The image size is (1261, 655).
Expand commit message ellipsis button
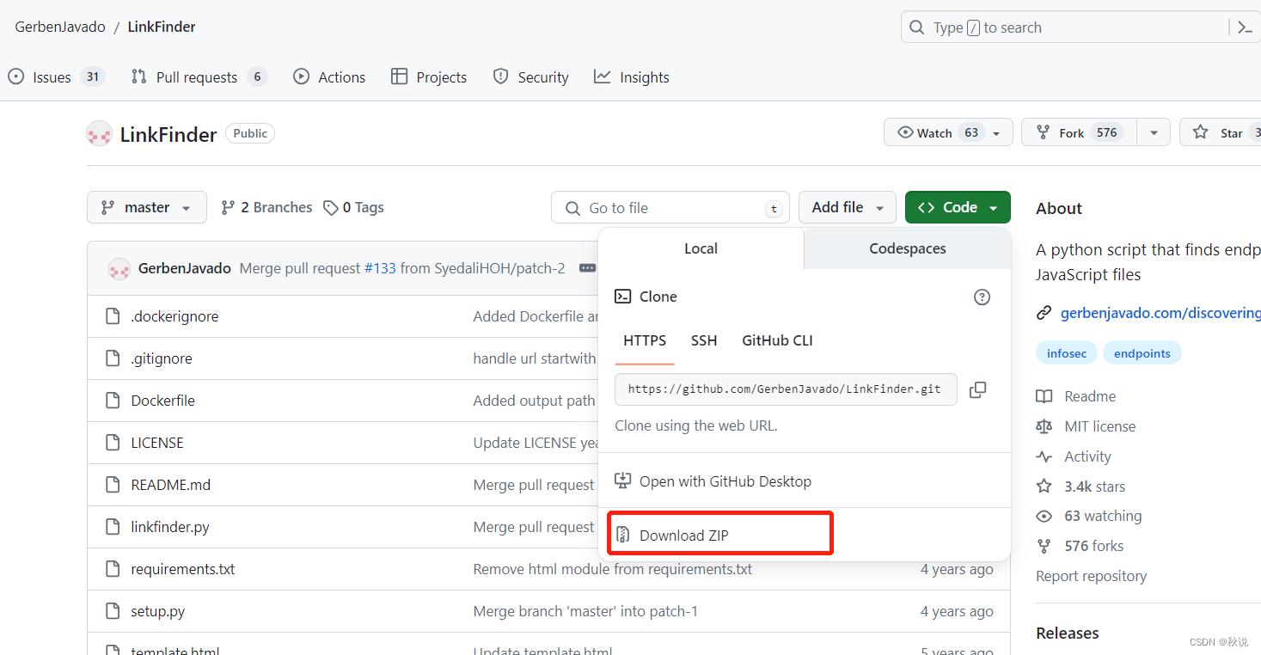pos(588,268)
